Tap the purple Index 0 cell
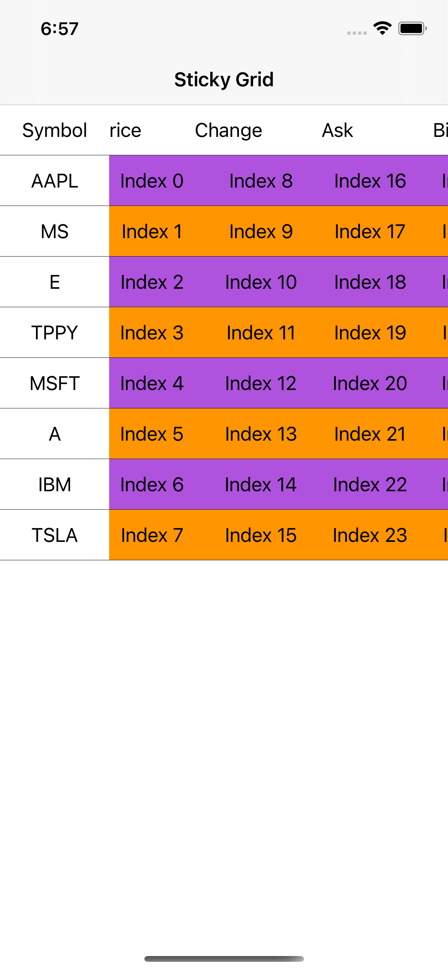Viewport: 448px width, 971px height. 152,181
